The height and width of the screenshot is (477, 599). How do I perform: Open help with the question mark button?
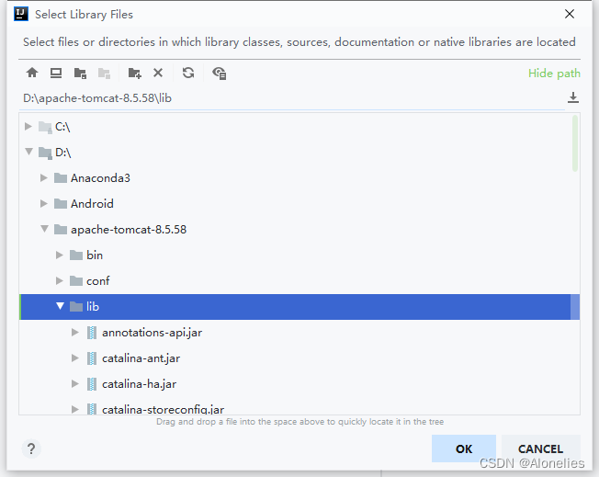(x=31, y=449)
